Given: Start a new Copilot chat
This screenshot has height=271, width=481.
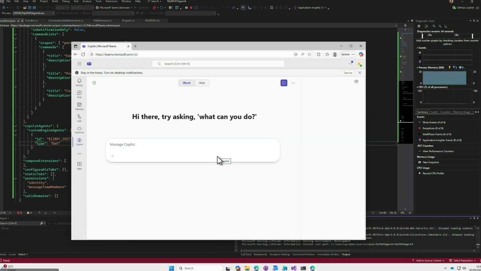Looking at the screenshot, I should 284,83.
